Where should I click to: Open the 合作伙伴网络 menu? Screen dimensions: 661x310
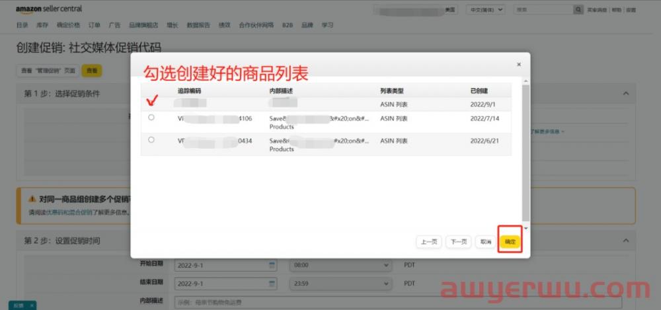coord(256,25)
